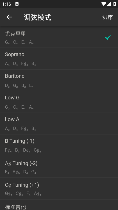Pick the Low G tuning

coord(59,102)
